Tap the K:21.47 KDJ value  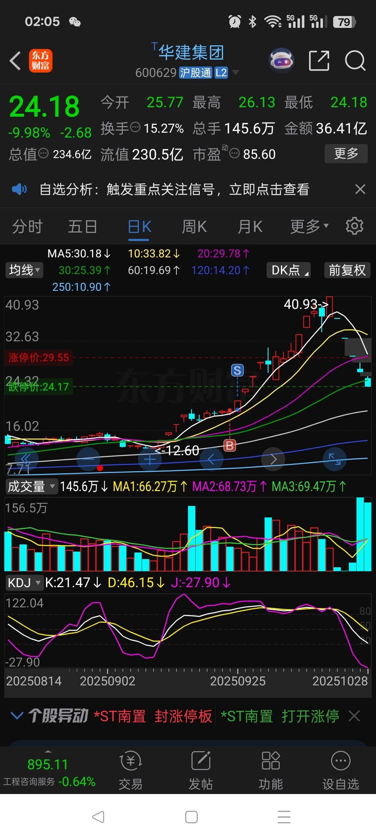73,582
